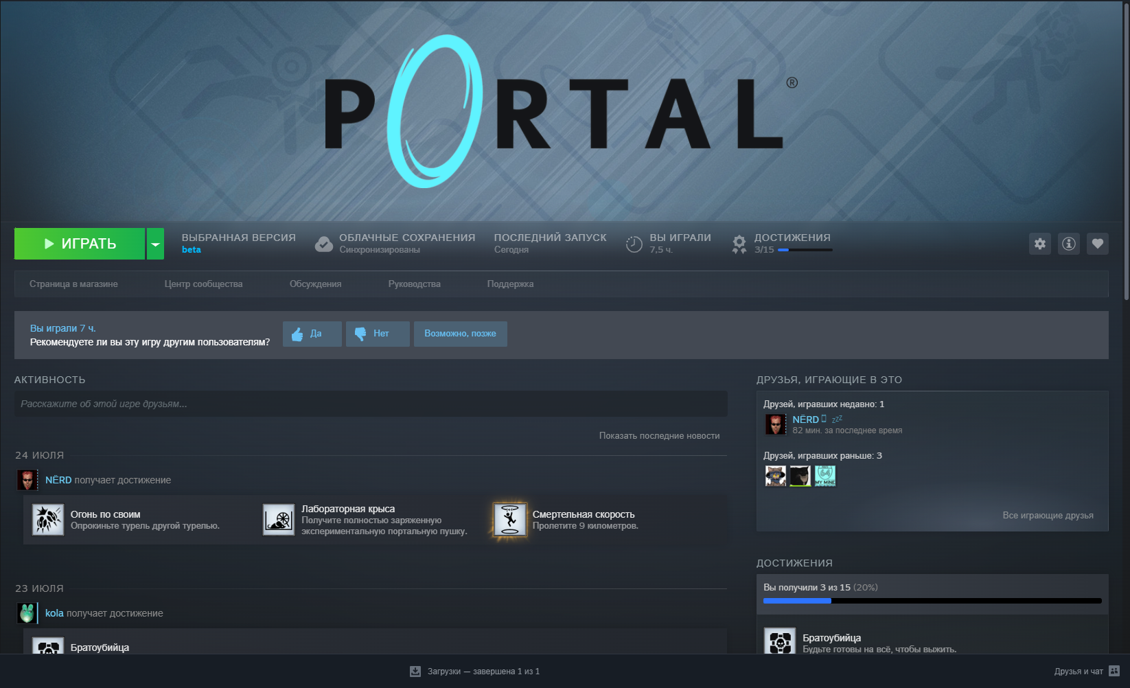Open Поддержка tab

tap(511, 284)
